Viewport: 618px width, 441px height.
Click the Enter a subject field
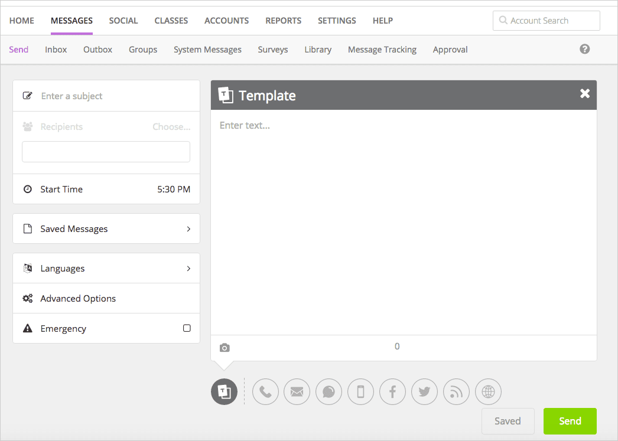112,96
